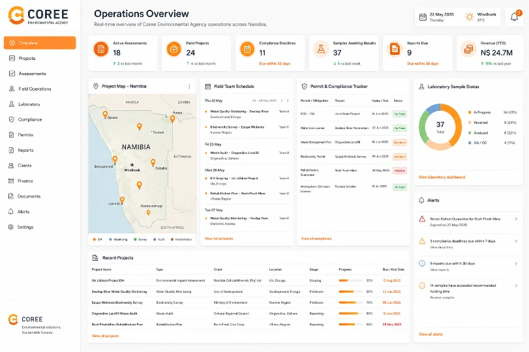Click the Recent Projects header icon
Screen dimensions: 529x352
click(95, 257)
